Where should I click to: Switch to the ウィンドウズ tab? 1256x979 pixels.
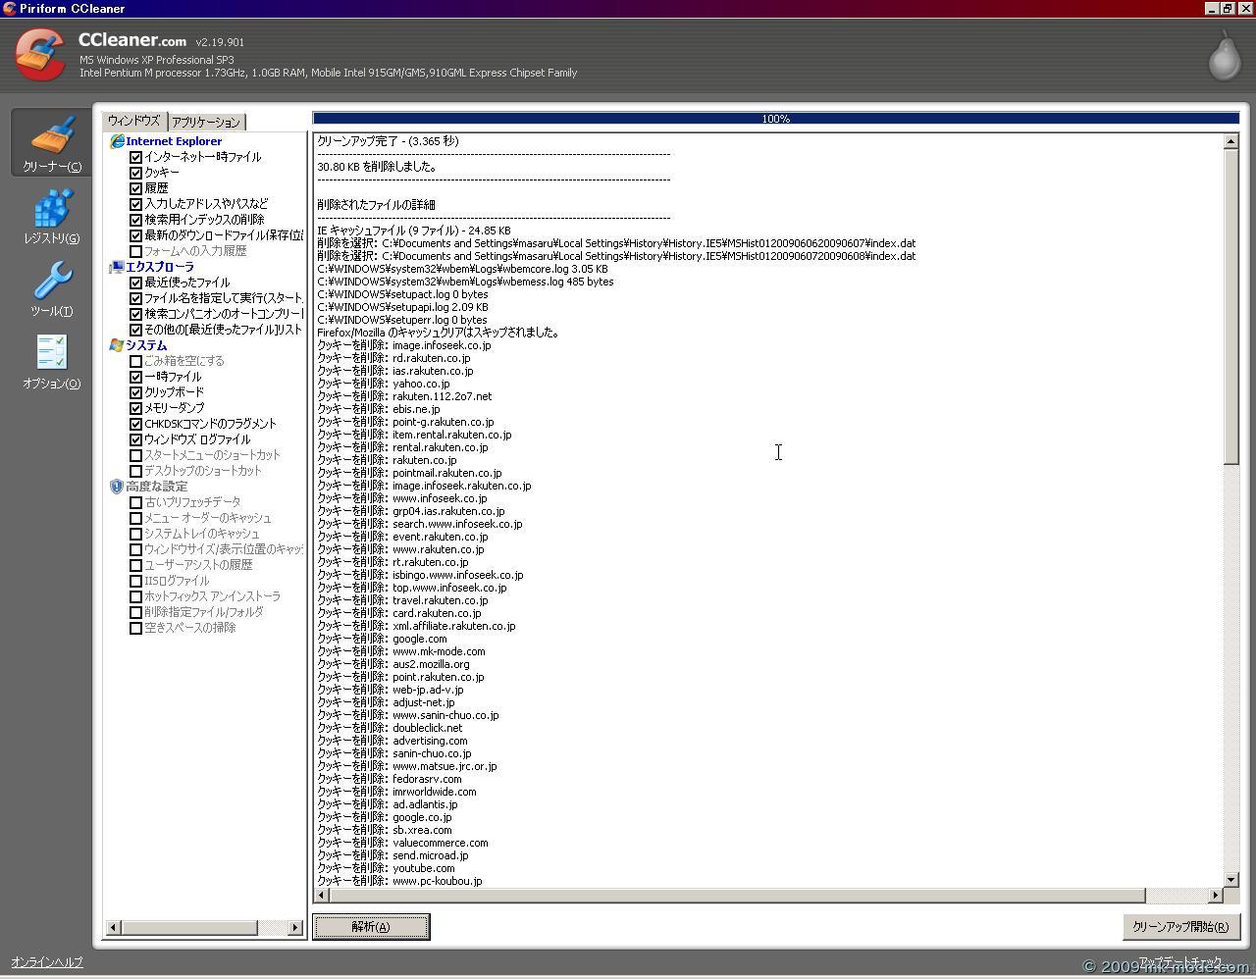[133, 121]
